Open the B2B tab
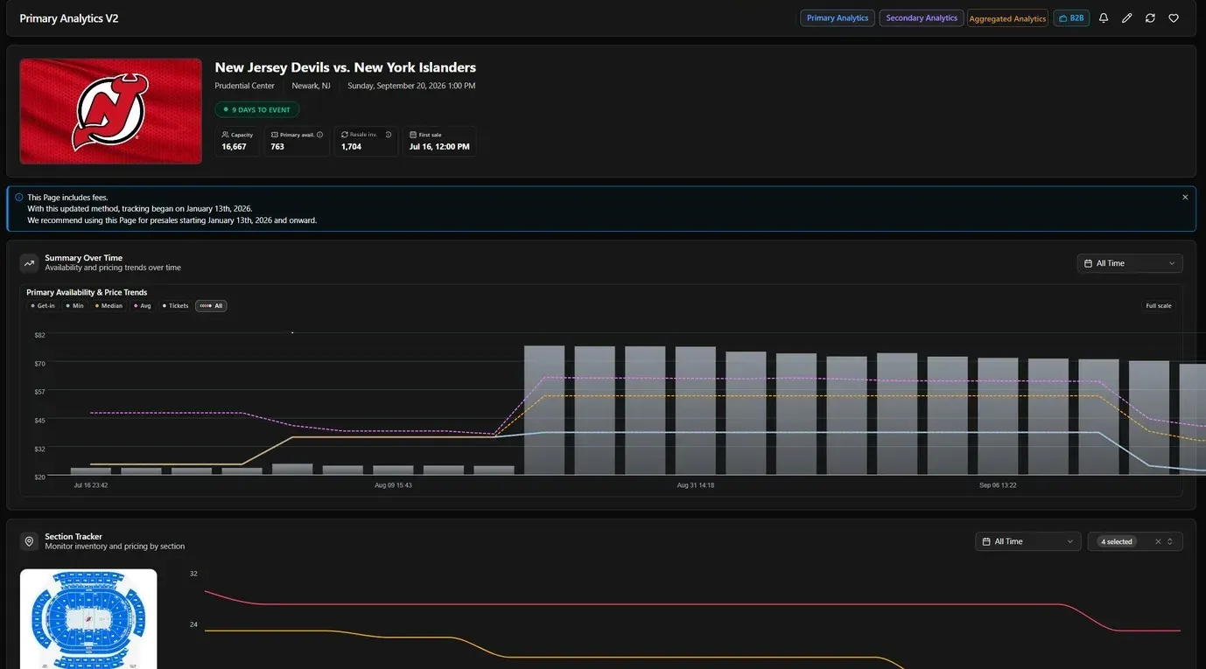This screenshot has width=1206, height=669. coord(1071,18)
